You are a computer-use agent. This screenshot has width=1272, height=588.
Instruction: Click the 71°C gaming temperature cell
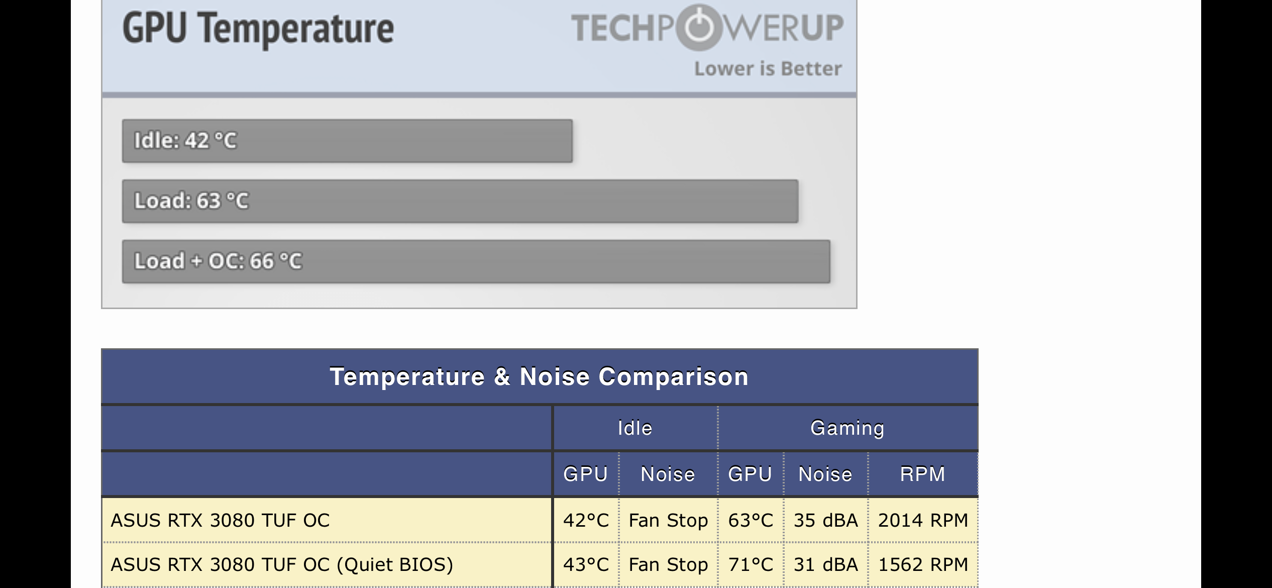click(x=751, y=564)
